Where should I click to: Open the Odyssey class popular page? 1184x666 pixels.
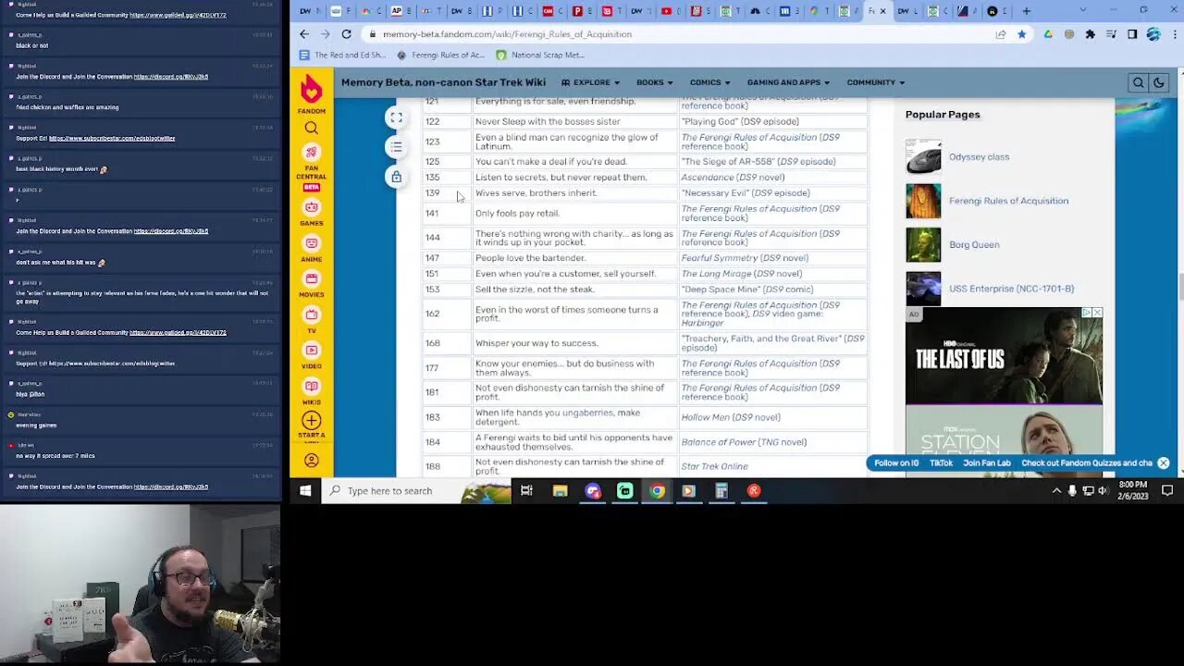click(x=979, y=157)
